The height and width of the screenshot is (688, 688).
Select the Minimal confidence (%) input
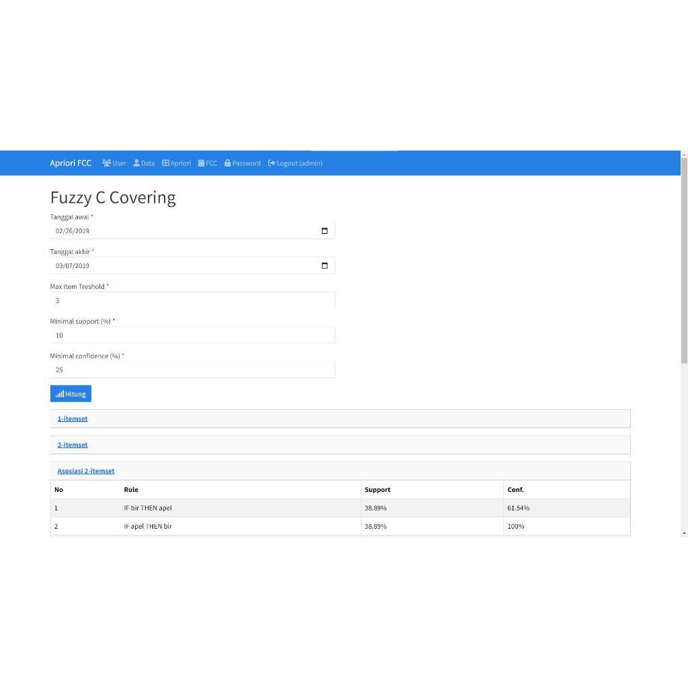(x=192, y=370)
